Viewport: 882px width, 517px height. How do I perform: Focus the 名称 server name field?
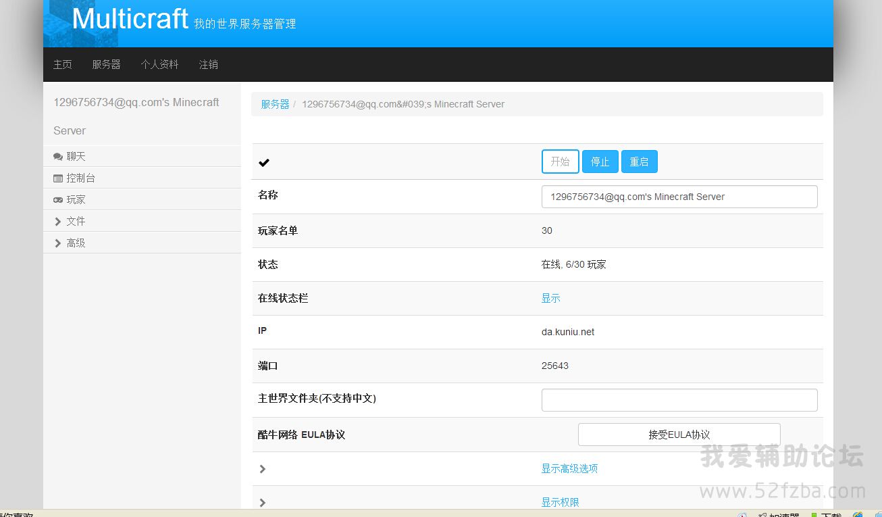point(679,197)
